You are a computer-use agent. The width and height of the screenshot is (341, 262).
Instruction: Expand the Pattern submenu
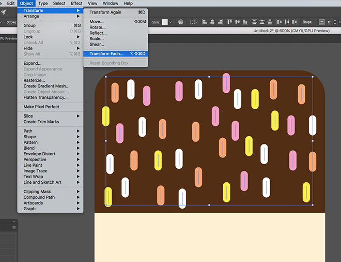pyautogui.click(x=50, y=142)
